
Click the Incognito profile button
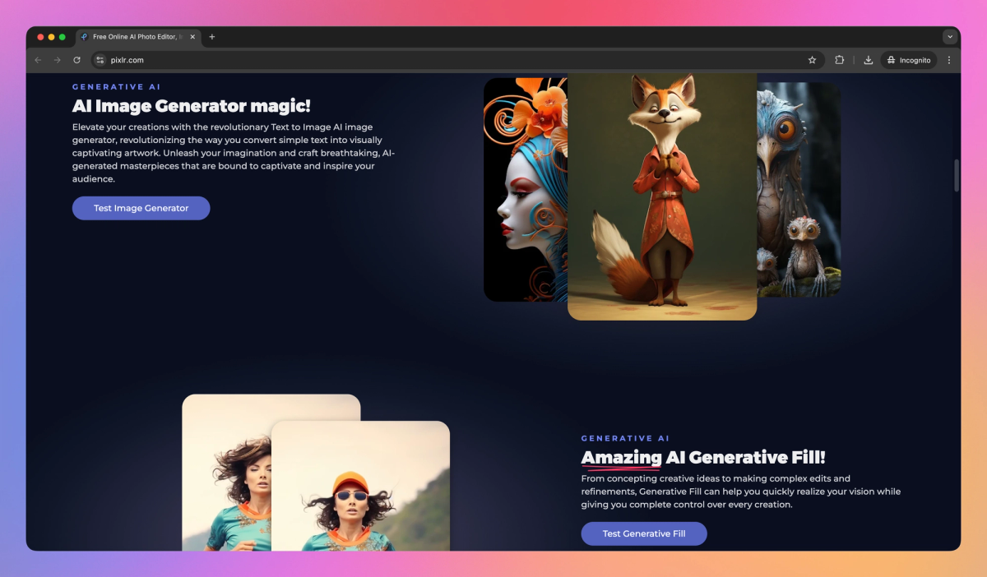tap(909, 60)
